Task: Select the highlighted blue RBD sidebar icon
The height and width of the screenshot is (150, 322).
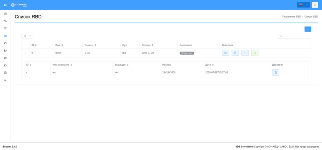Action: pyautogui.click(x=5, y=36)
